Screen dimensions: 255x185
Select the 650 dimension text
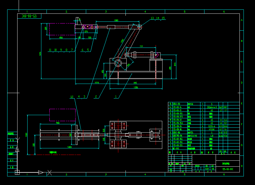[61, 38]
